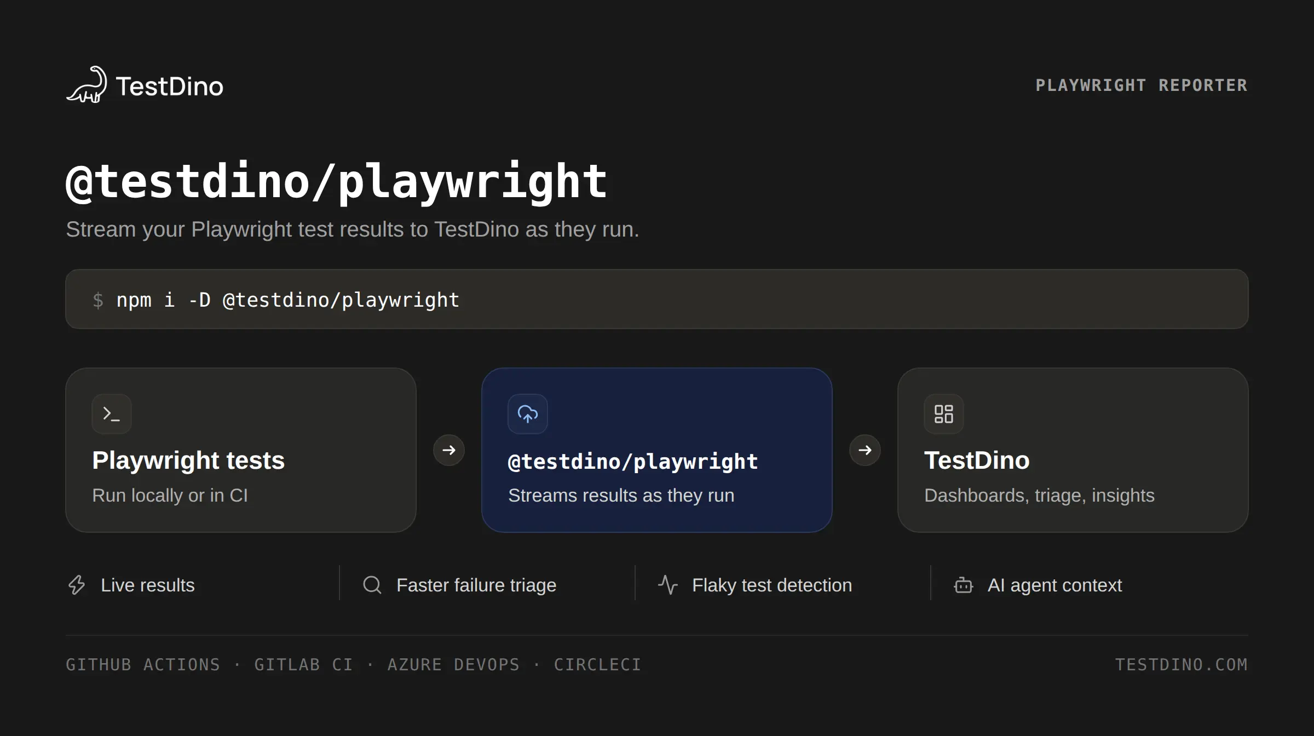Click GITHUB ACTIONS in the footer
Image resolution: width=1314 pixels, height=736 pixels.
pyautogui.click(x=143, y=664)
